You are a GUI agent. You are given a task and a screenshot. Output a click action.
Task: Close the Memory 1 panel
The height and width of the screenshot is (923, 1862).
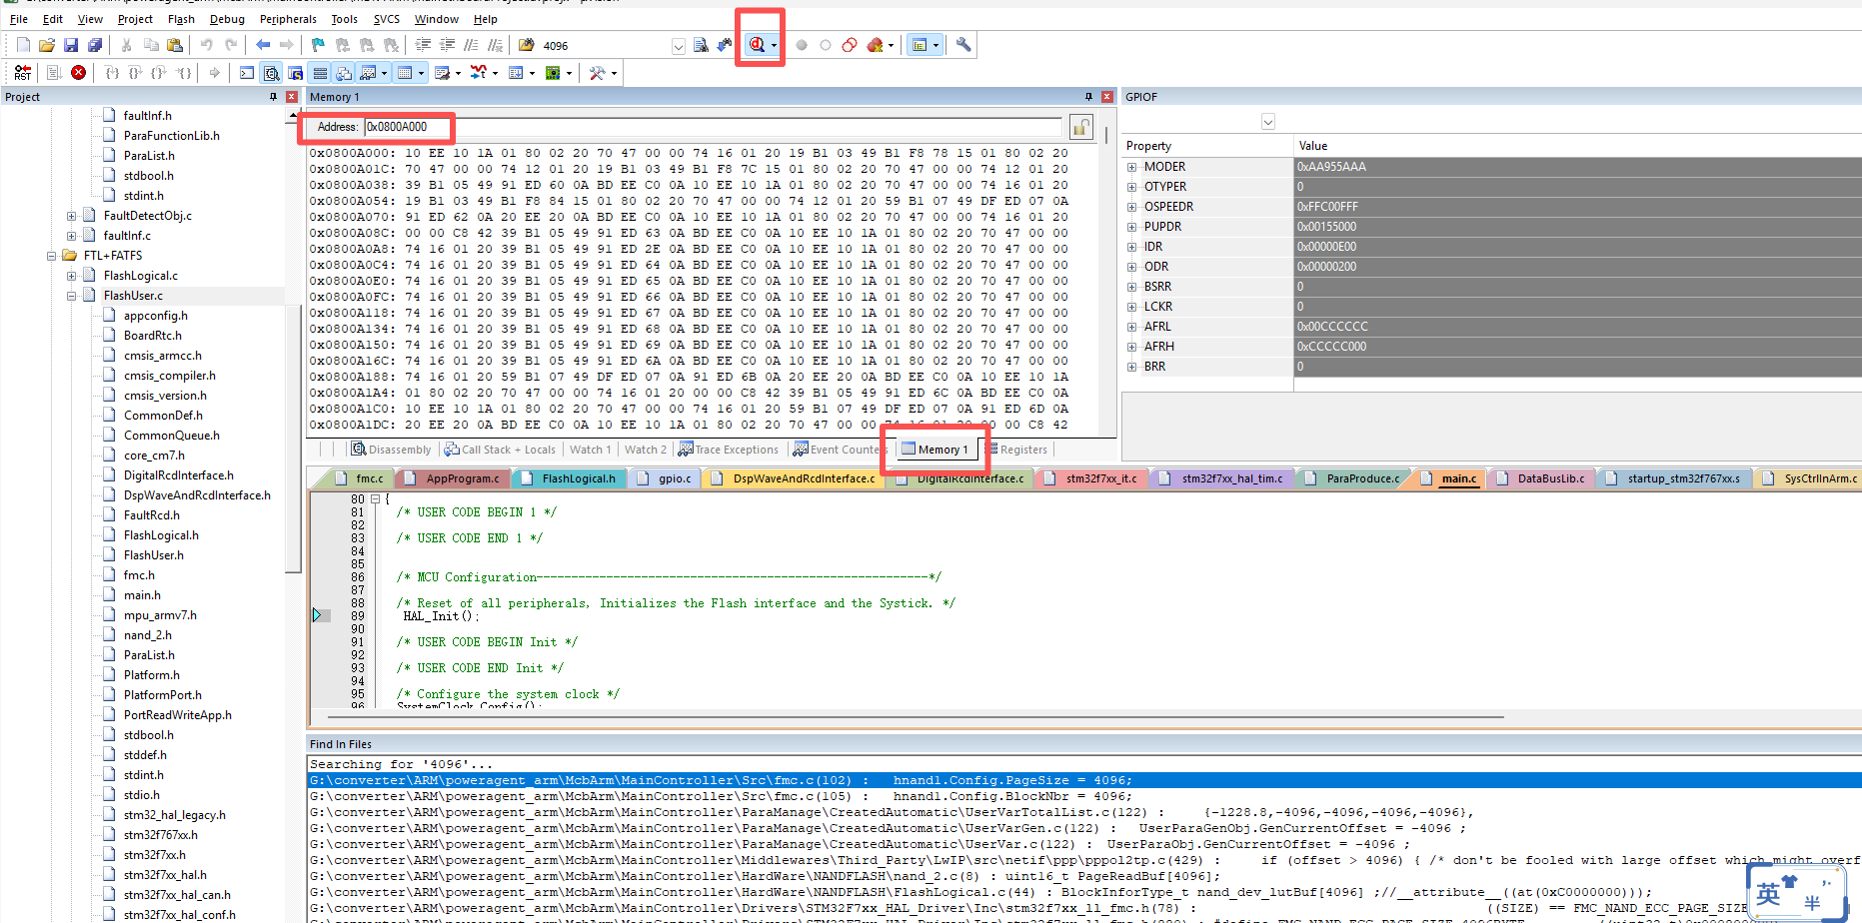point(1107,97)
